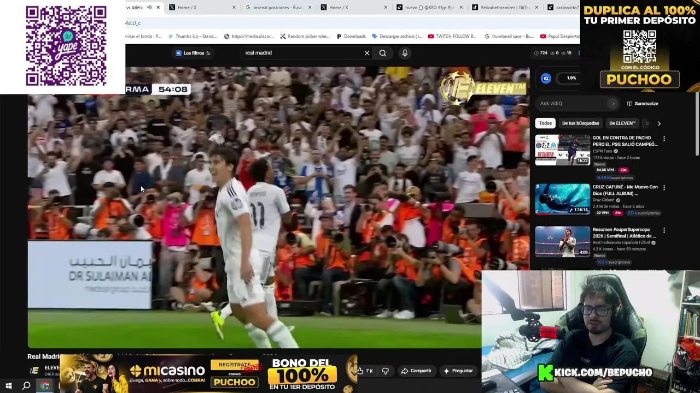Open the vidIQ Los filtros button
This screenshot has height=393, width=700.
pyautogui.click(x=193, y=53)
